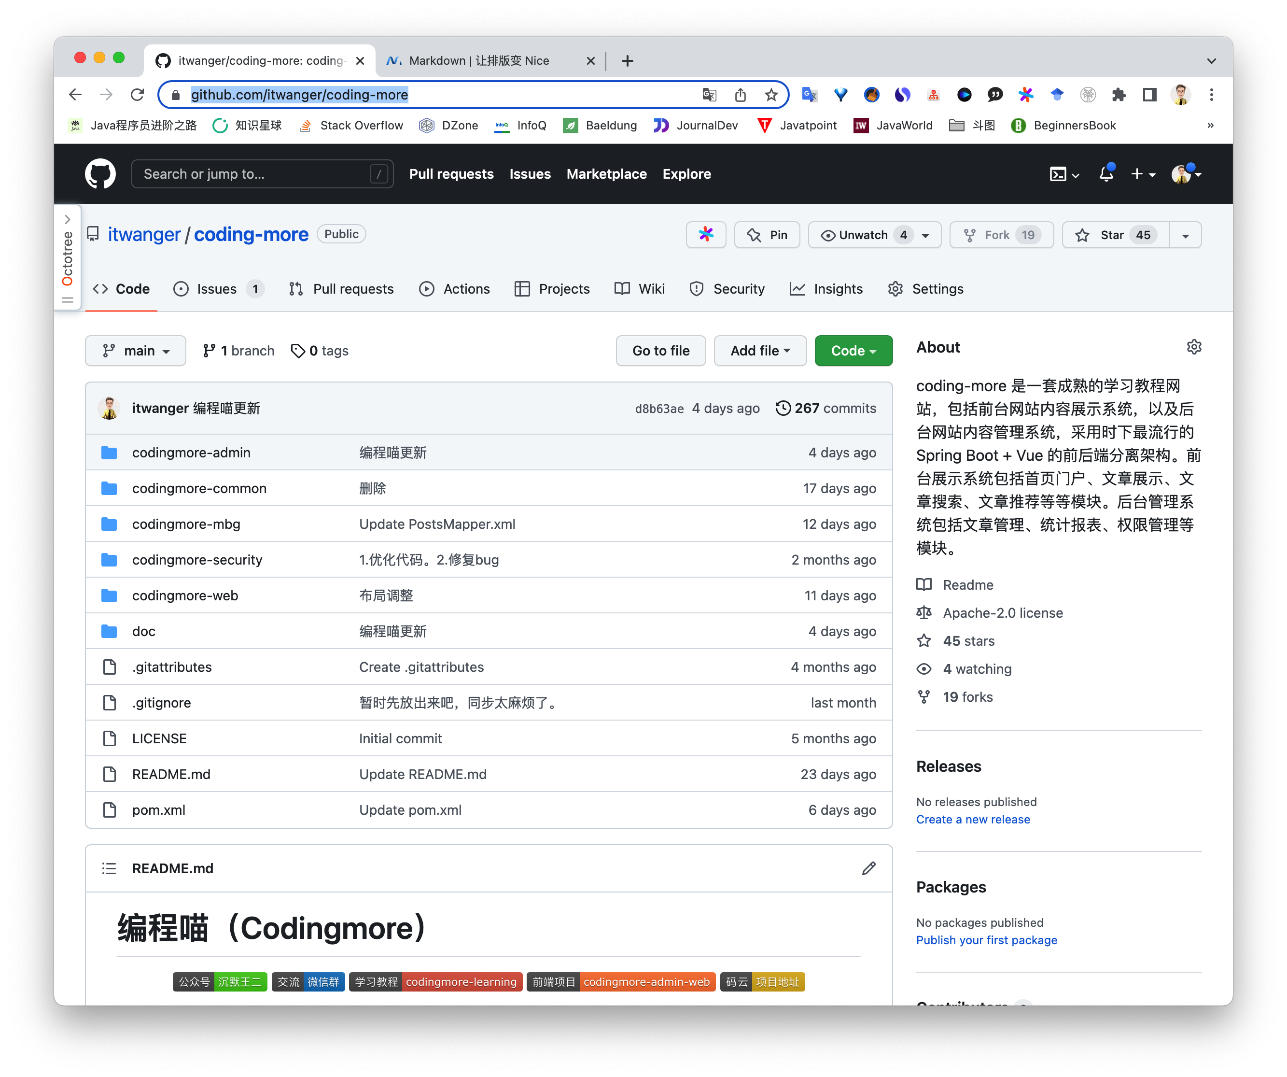
Task: Toggle Unwatch for this repository
Action: coord(862,235)
